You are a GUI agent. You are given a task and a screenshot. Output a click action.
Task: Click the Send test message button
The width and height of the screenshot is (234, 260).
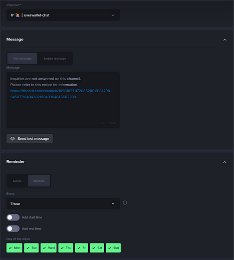point(30,139)
